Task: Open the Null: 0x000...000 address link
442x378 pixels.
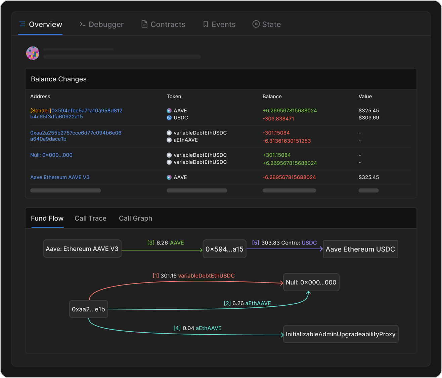Action: [51, 155]
